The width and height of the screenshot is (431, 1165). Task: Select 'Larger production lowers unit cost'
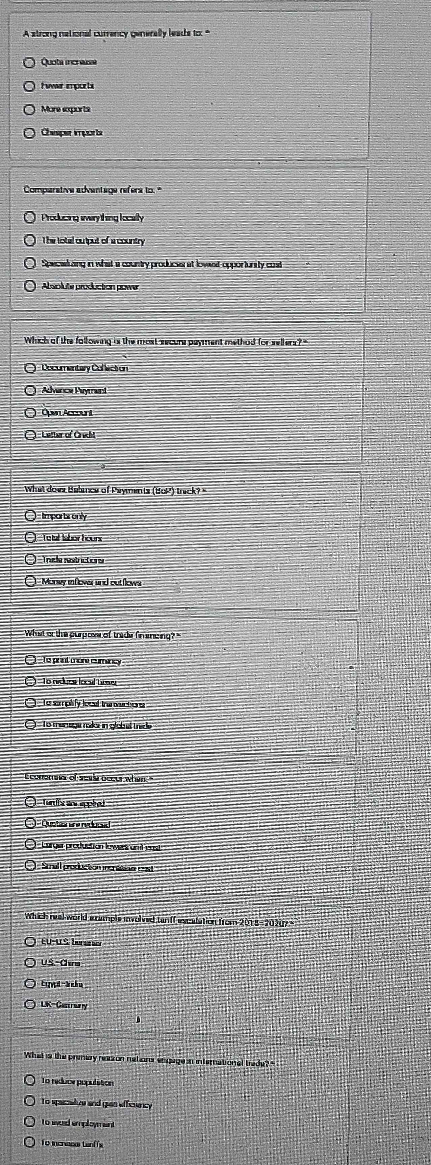click(x=30, y=846)
